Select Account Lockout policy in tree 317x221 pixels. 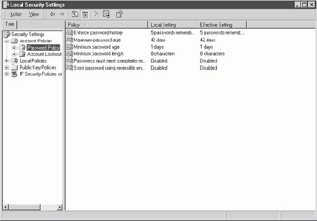click(44, 54)
